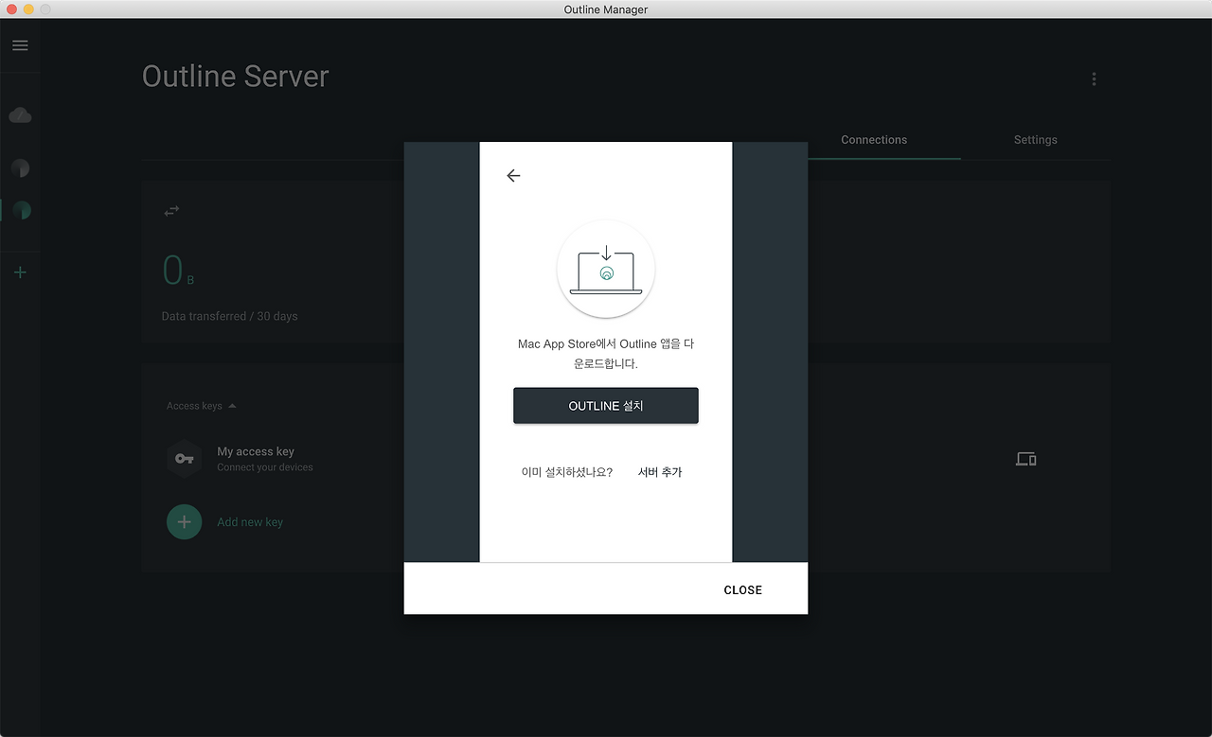Image resolution: width=1212 pixels, height=737 pixels.
Task: Select the cloud server icon in sidebar
Action: (x=20, y=115)
